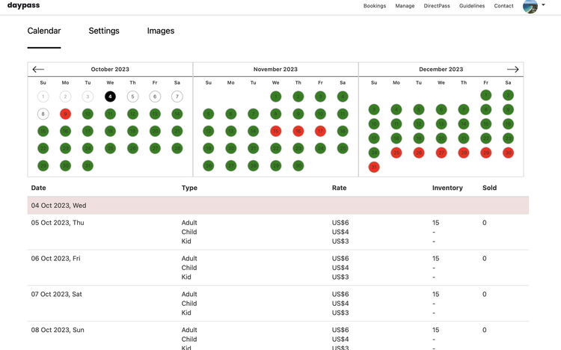Click Child US$4 rate for 06 Oct
The width and height of the screenshot is (561, 350).
coord(340,268)
